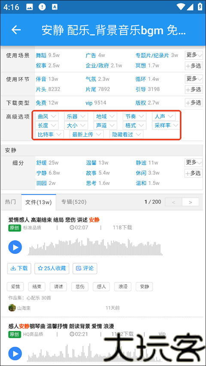The width and height of the screenshot is (206, 366).
Task: Switch to the 专辑(520) tab
Action: [x=74, y=202]
